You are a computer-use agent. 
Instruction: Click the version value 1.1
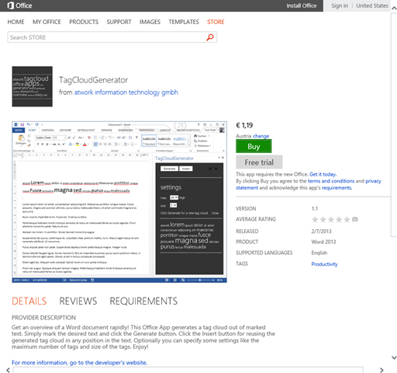(x=315, y=209)
